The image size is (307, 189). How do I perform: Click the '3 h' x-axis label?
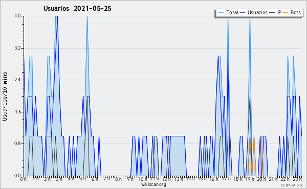pyautogui.click(x=59, y=179)
